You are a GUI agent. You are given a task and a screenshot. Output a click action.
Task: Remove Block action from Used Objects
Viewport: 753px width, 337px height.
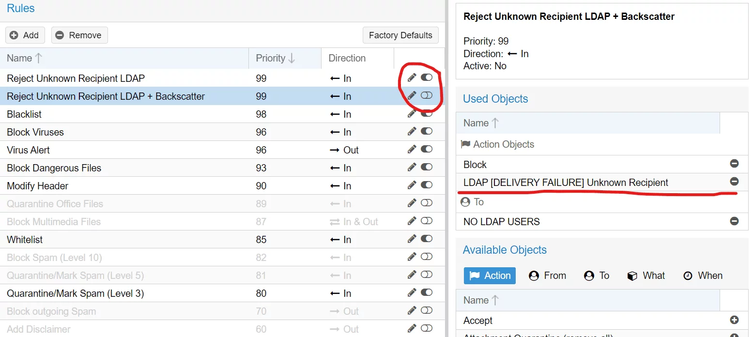pos(734,164)
